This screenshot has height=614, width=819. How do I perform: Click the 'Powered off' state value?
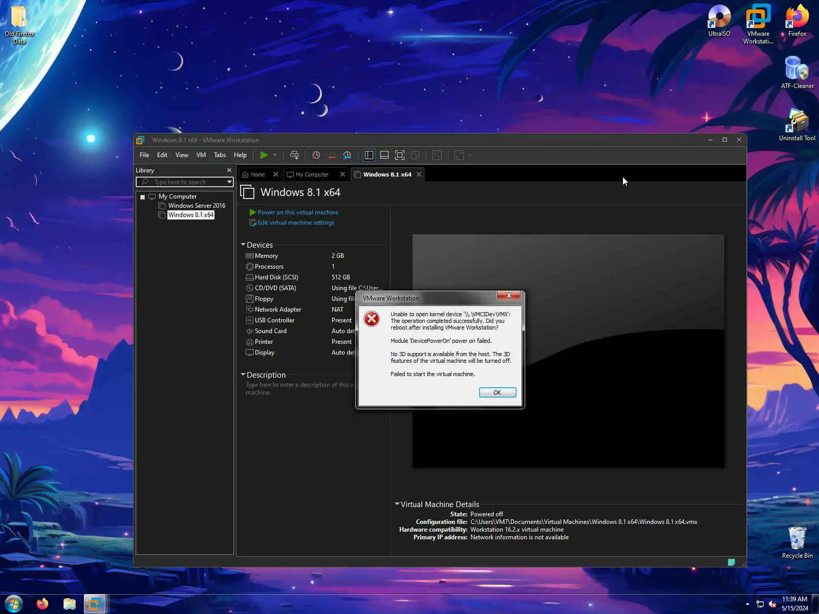pyautogui.click(x=487, y=514)
